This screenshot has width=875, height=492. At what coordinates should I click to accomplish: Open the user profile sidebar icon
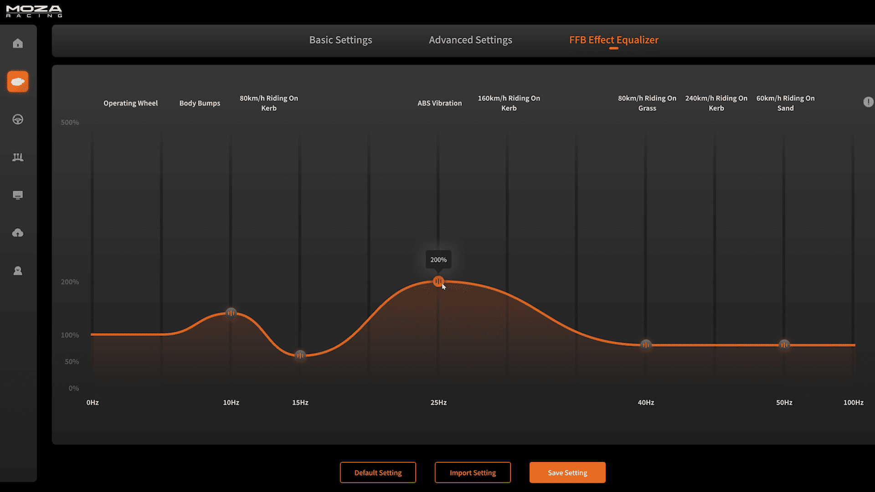(18, 271)
